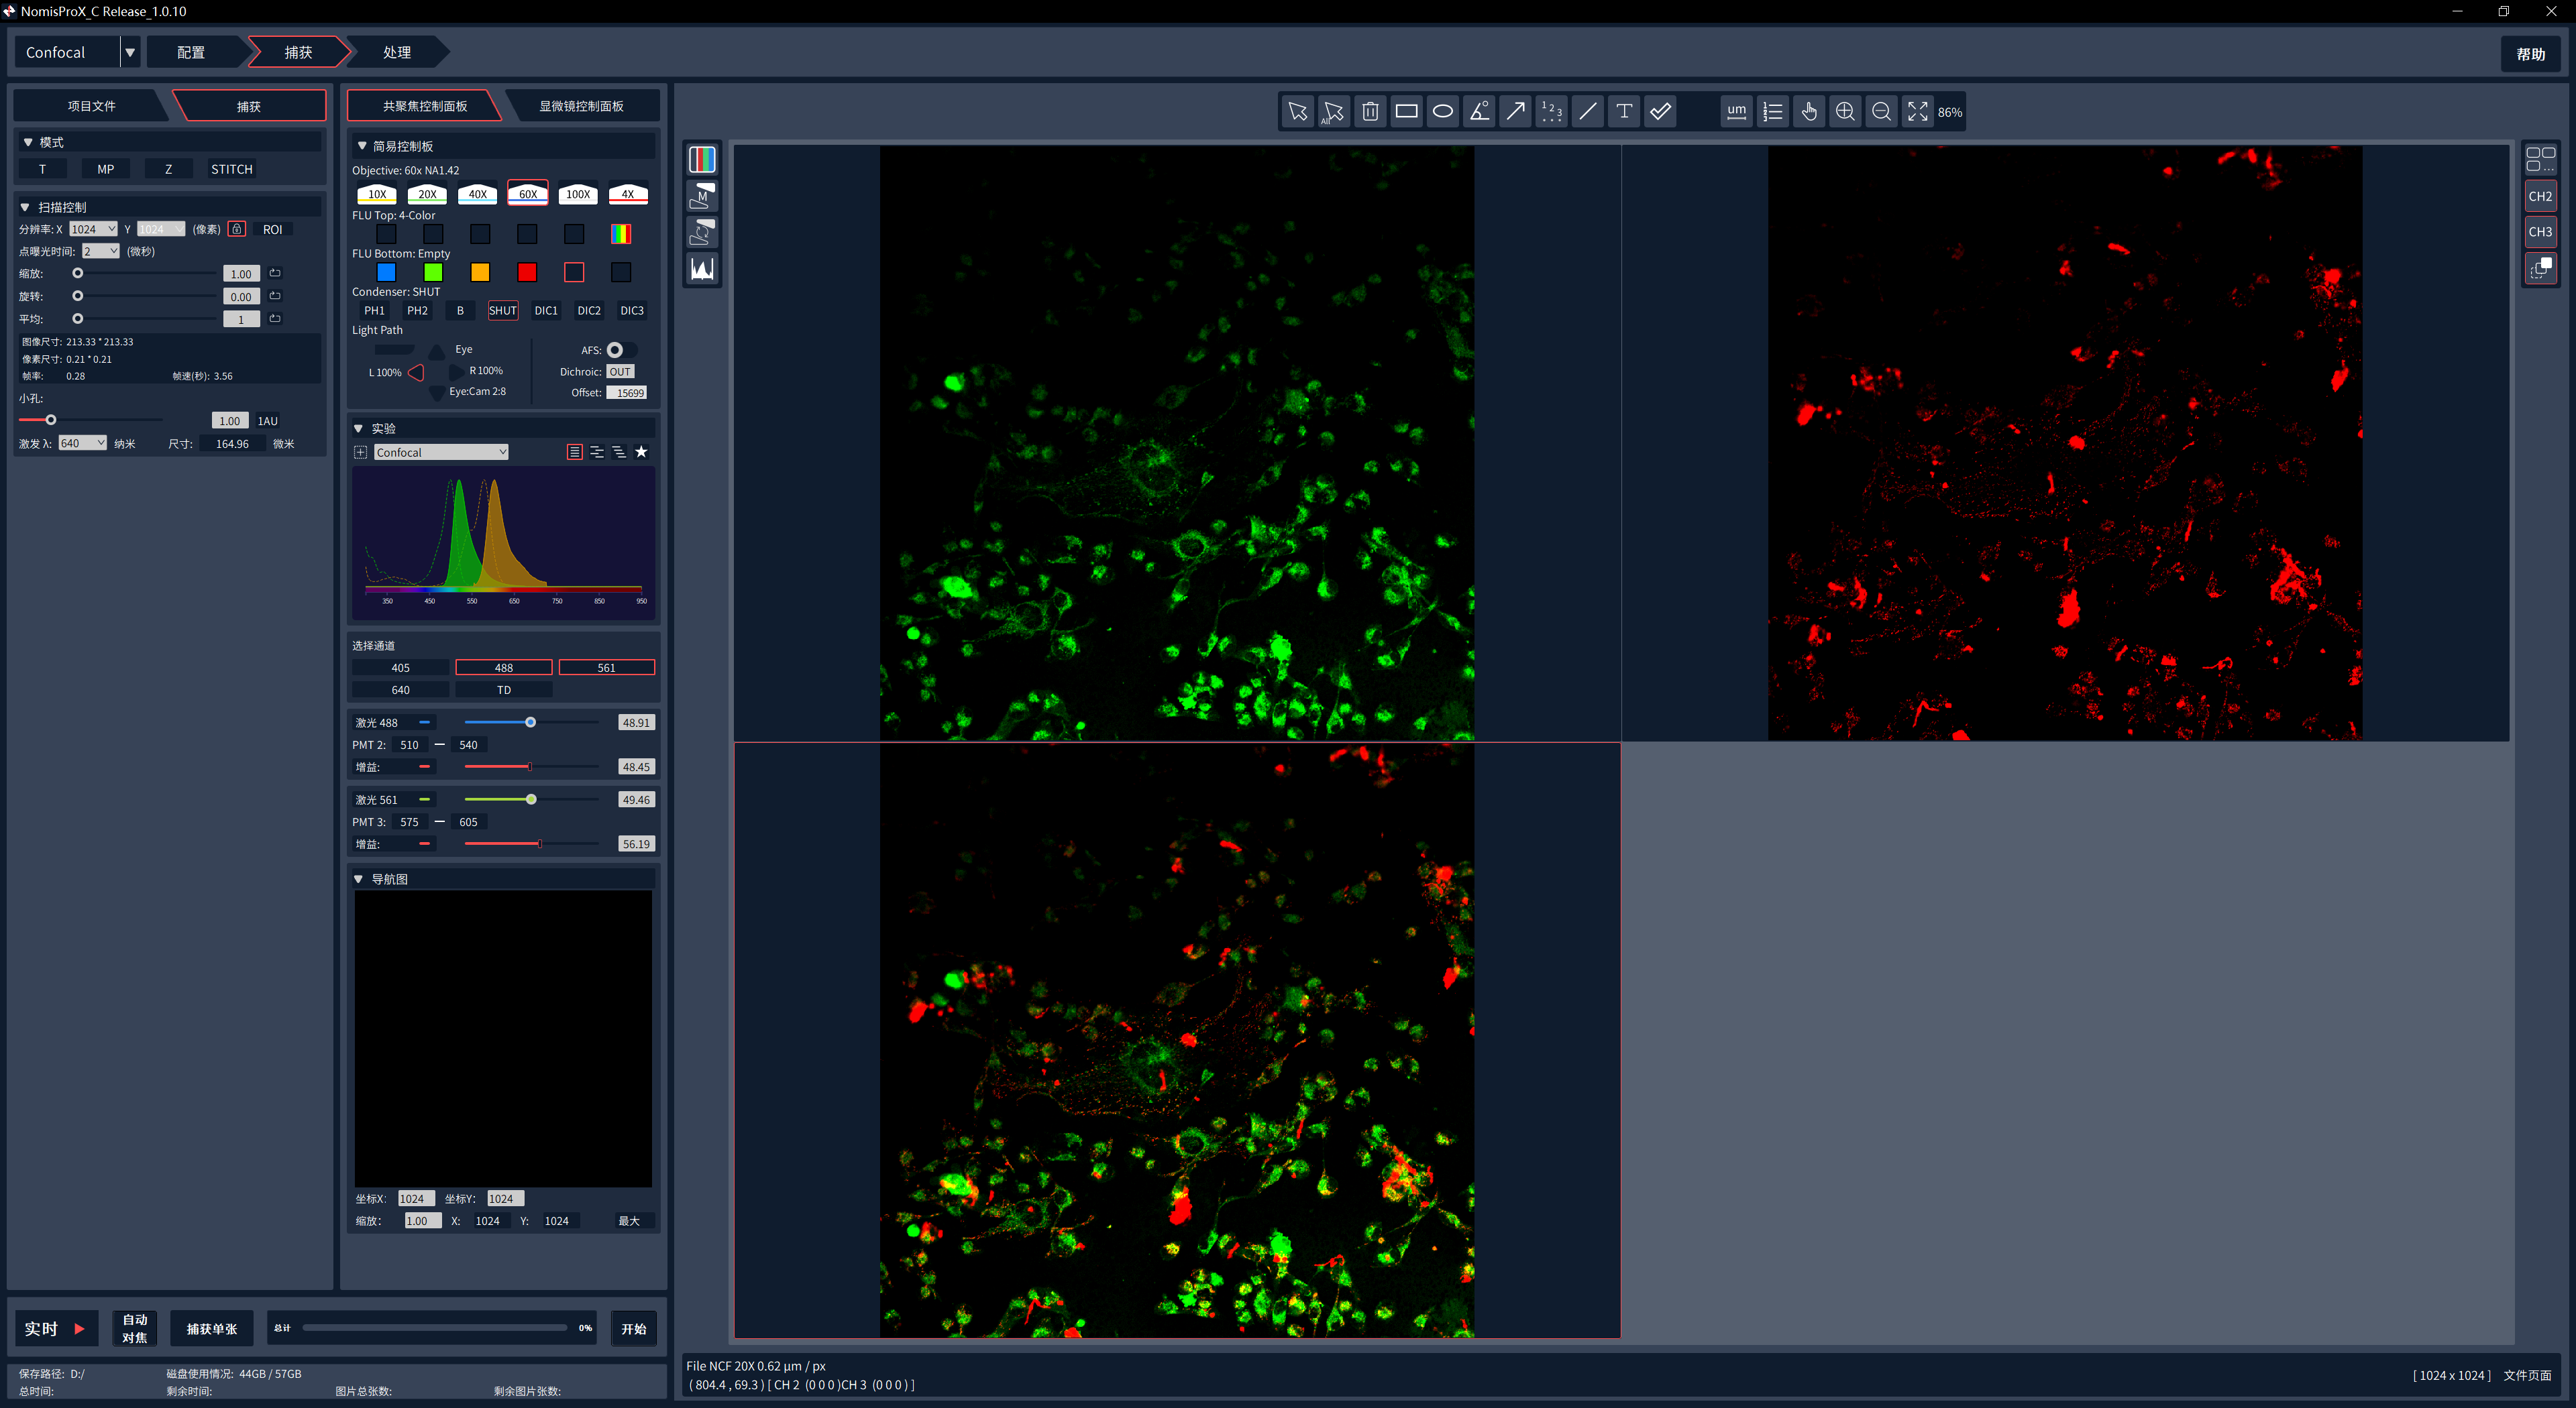Click the merged overlay channel icon
Image resolution: width=2576 pixels, height=1408 pixels.
2540,268
